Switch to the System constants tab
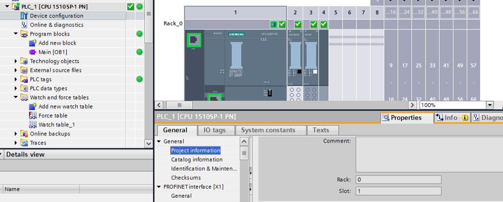 pyautogui.click(x=268, y=130)
